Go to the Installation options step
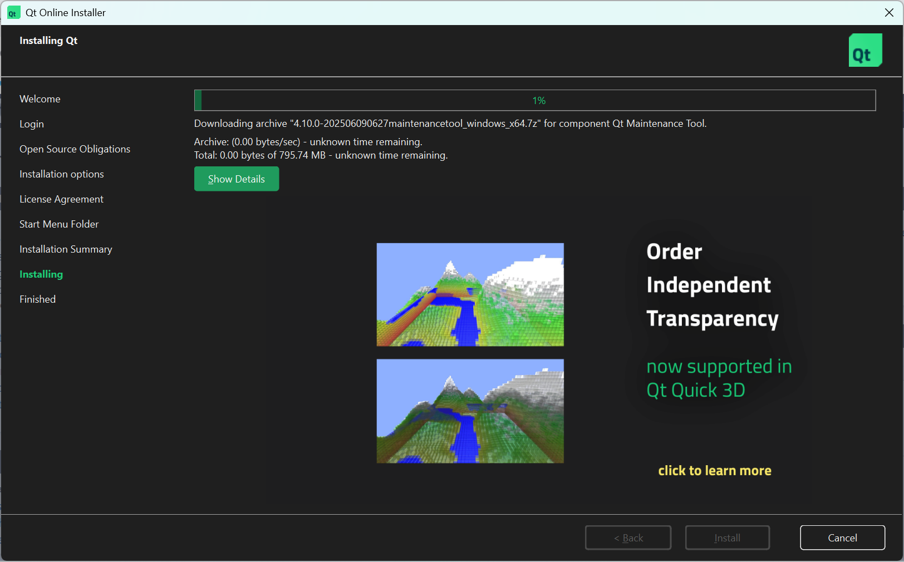The height and width of the screenshot is (562, 904). coord(62,174)
